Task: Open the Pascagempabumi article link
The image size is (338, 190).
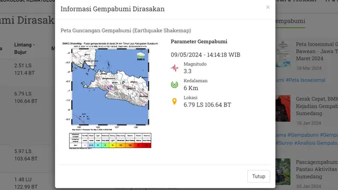Action: pos(317,169)
